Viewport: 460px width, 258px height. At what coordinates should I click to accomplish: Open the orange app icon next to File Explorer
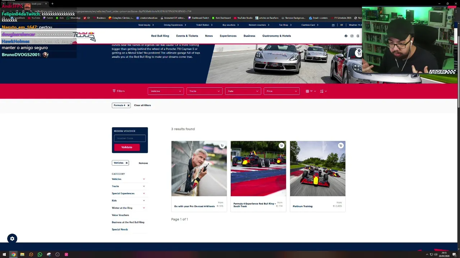click(31, 254)
